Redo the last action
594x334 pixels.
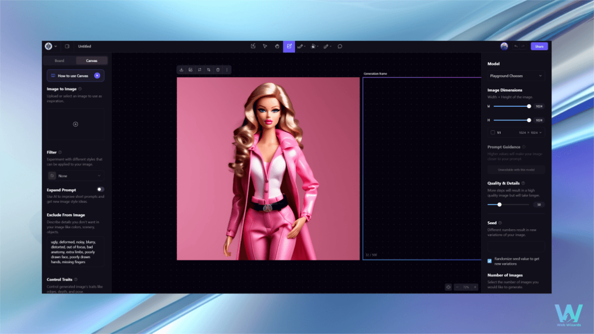pos(523,46)
